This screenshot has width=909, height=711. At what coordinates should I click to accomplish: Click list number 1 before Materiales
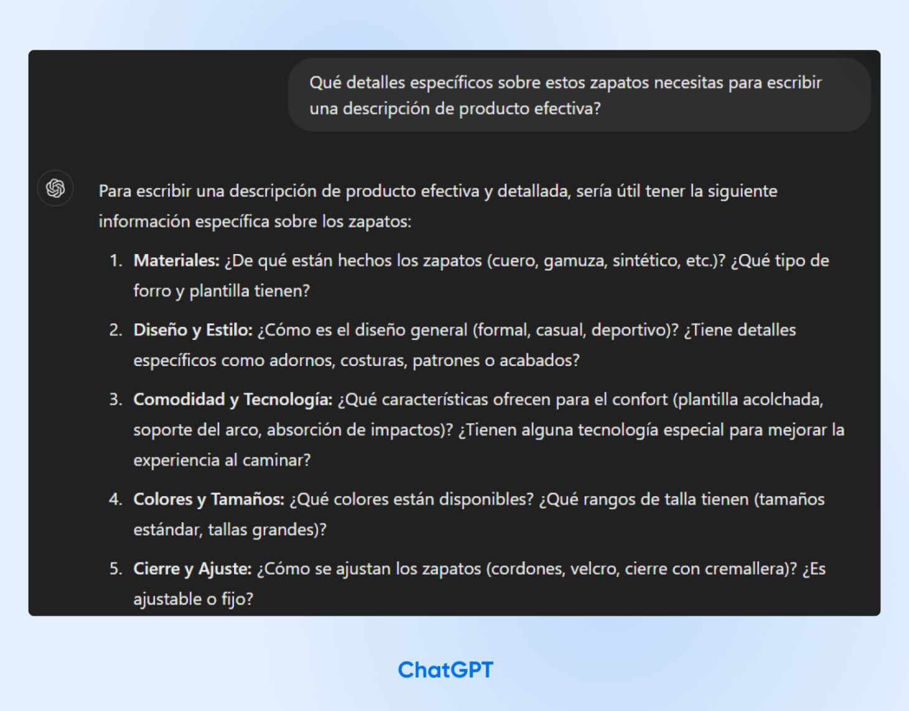pyautogui.click(x=116, y=260)
